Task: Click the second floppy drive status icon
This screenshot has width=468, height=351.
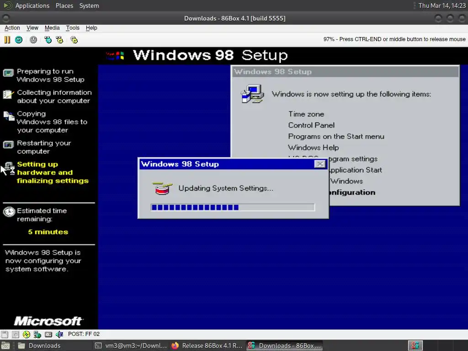Action: point(16,334)
